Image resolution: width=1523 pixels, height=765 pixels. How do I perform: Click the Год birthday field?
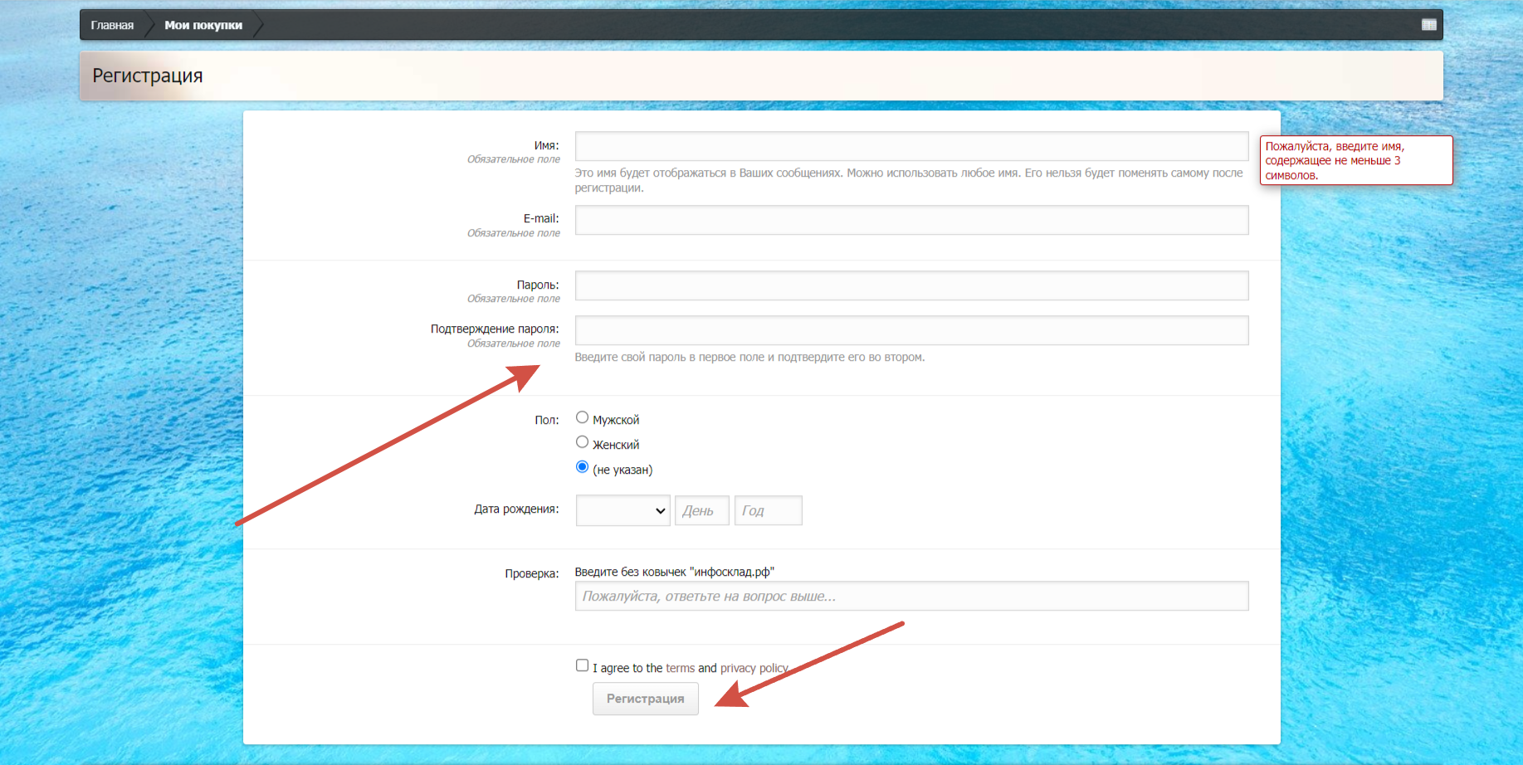(x=768, y=510)
